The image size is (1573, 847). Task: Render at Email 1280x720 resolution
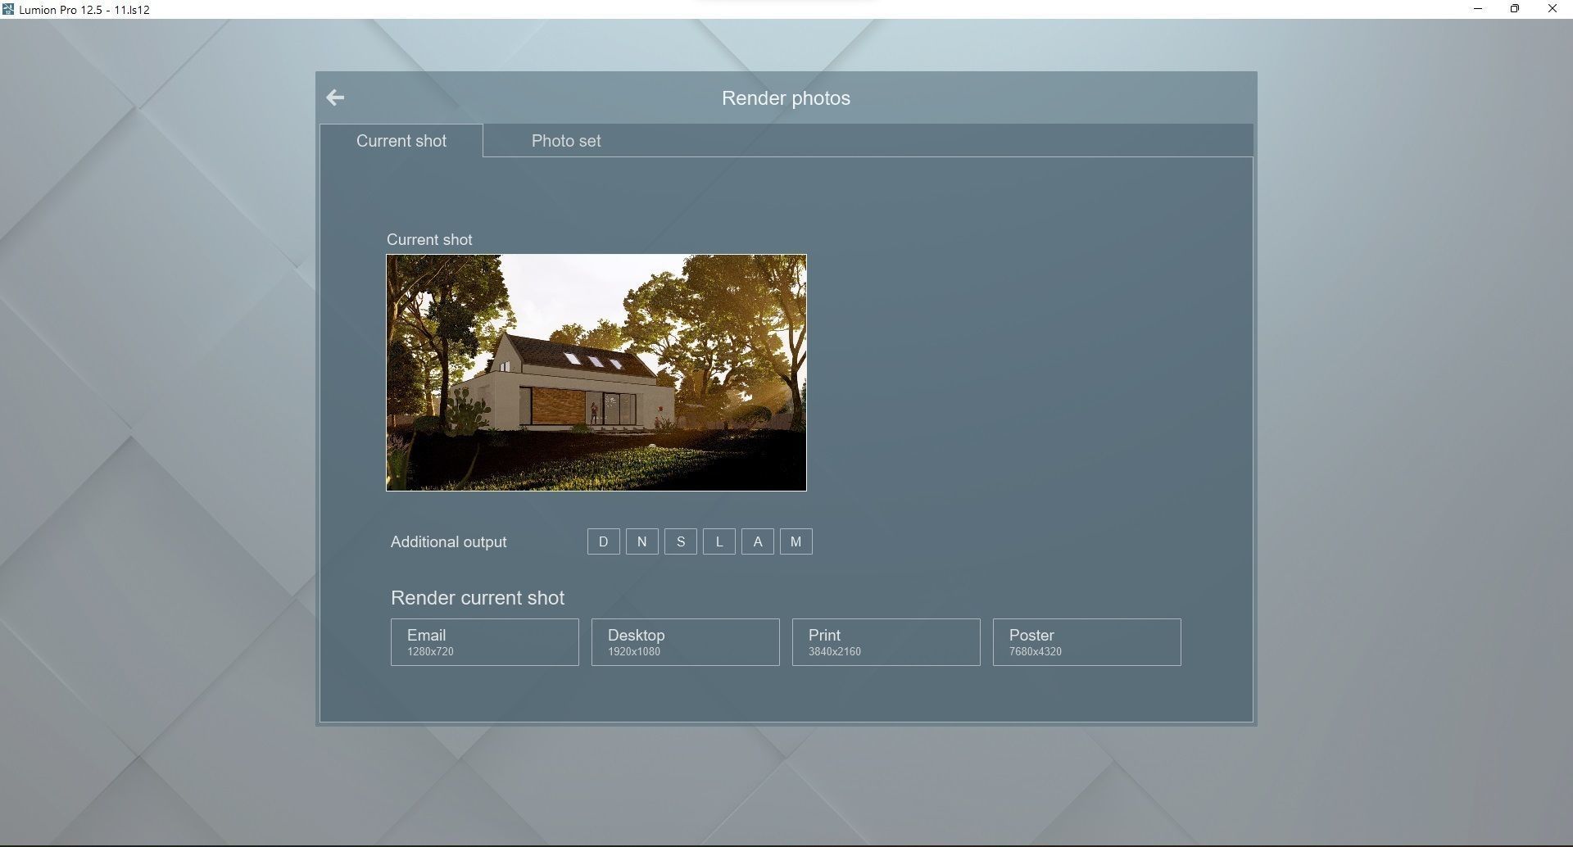[485, 642]
